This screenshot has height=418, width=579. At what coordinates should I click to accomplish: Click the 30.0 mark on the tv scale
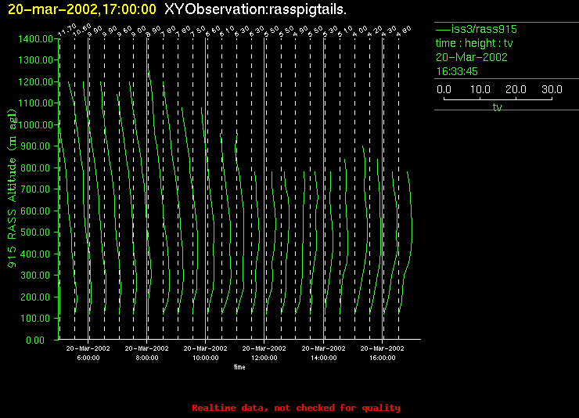point(552,90)
